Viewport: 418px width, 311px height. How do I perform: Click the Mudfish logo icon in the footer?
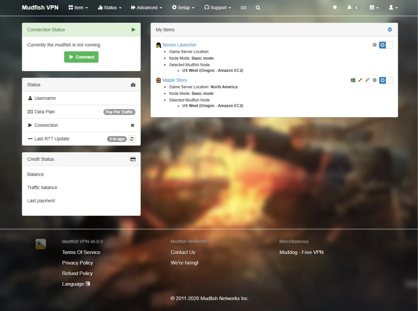click(41, 244)
